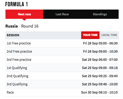Image resolution: width=123 pixels, height=99 pixels.
Task: Select the 2nd Qualifying session
Action: point(62,76)
